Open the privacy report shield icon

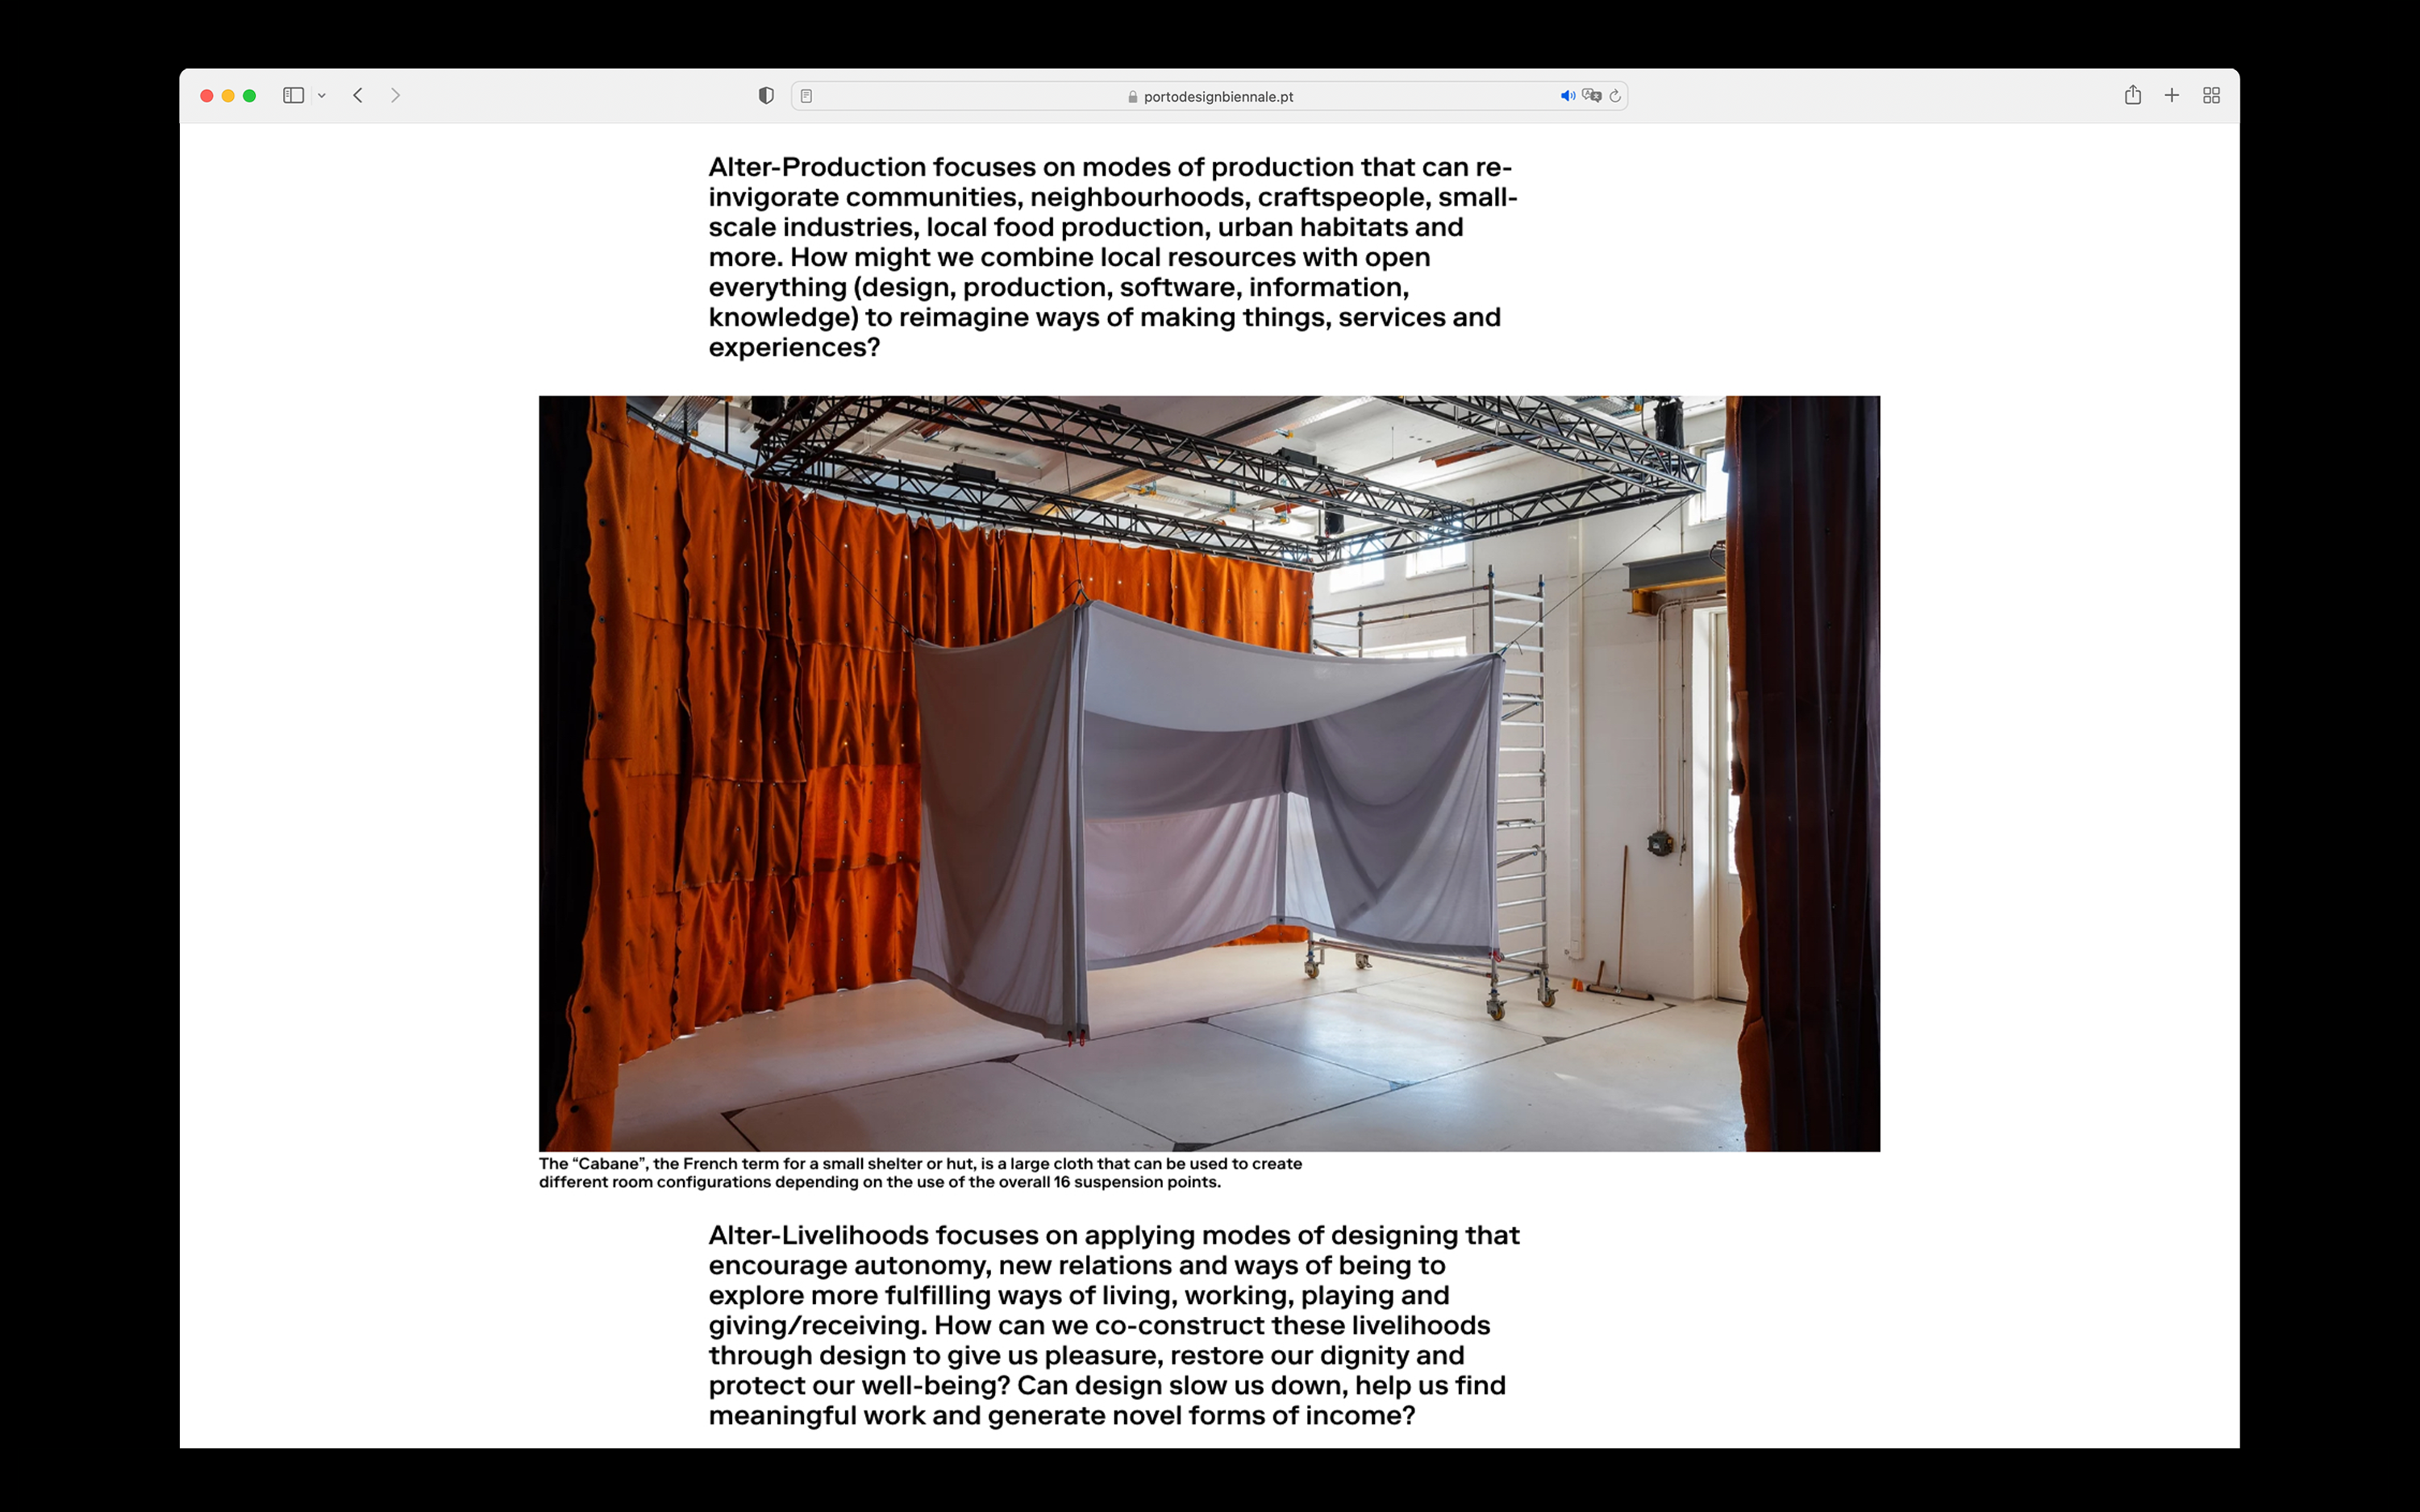coord(765,96)
